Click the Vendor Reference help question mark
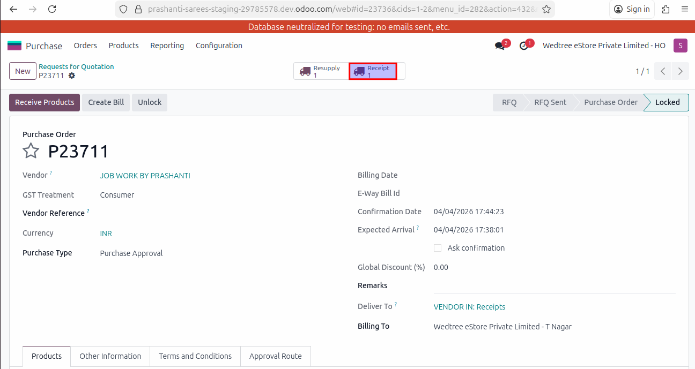 (88, 211)
